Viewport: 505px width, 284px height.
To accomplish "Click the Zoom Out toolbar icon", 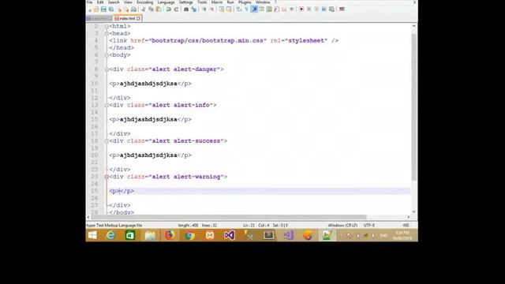I will (211, 9).
